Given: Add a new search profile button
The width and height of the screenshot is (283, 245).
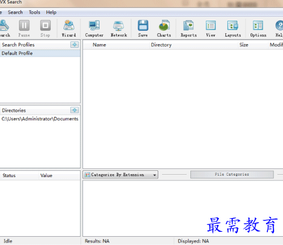Looking at the screenshot, I should (x=75, y=45).
